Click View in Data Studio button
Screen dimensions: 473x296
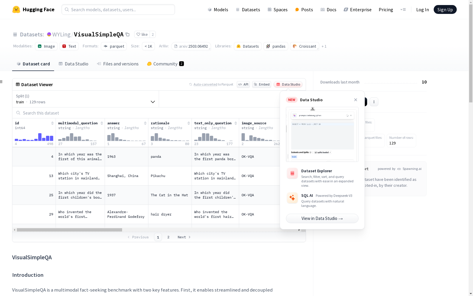point(322,218)
